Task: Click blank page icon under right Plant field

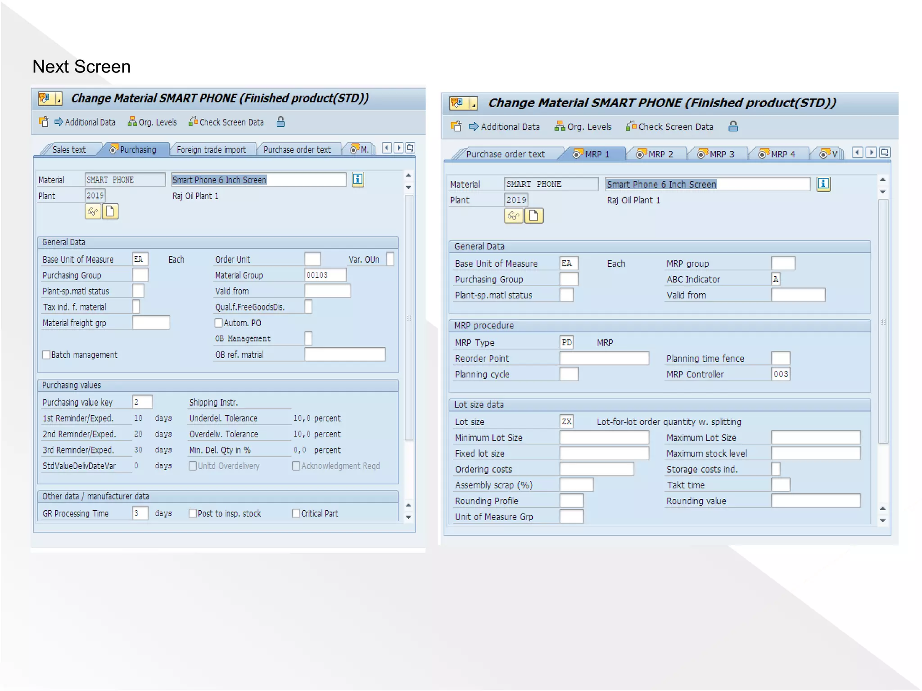Action: pyautogui.click(x=533, y=216)
